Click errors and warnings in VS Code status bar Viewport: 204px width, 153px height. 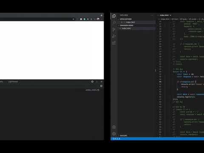click(x=116, y=139)
